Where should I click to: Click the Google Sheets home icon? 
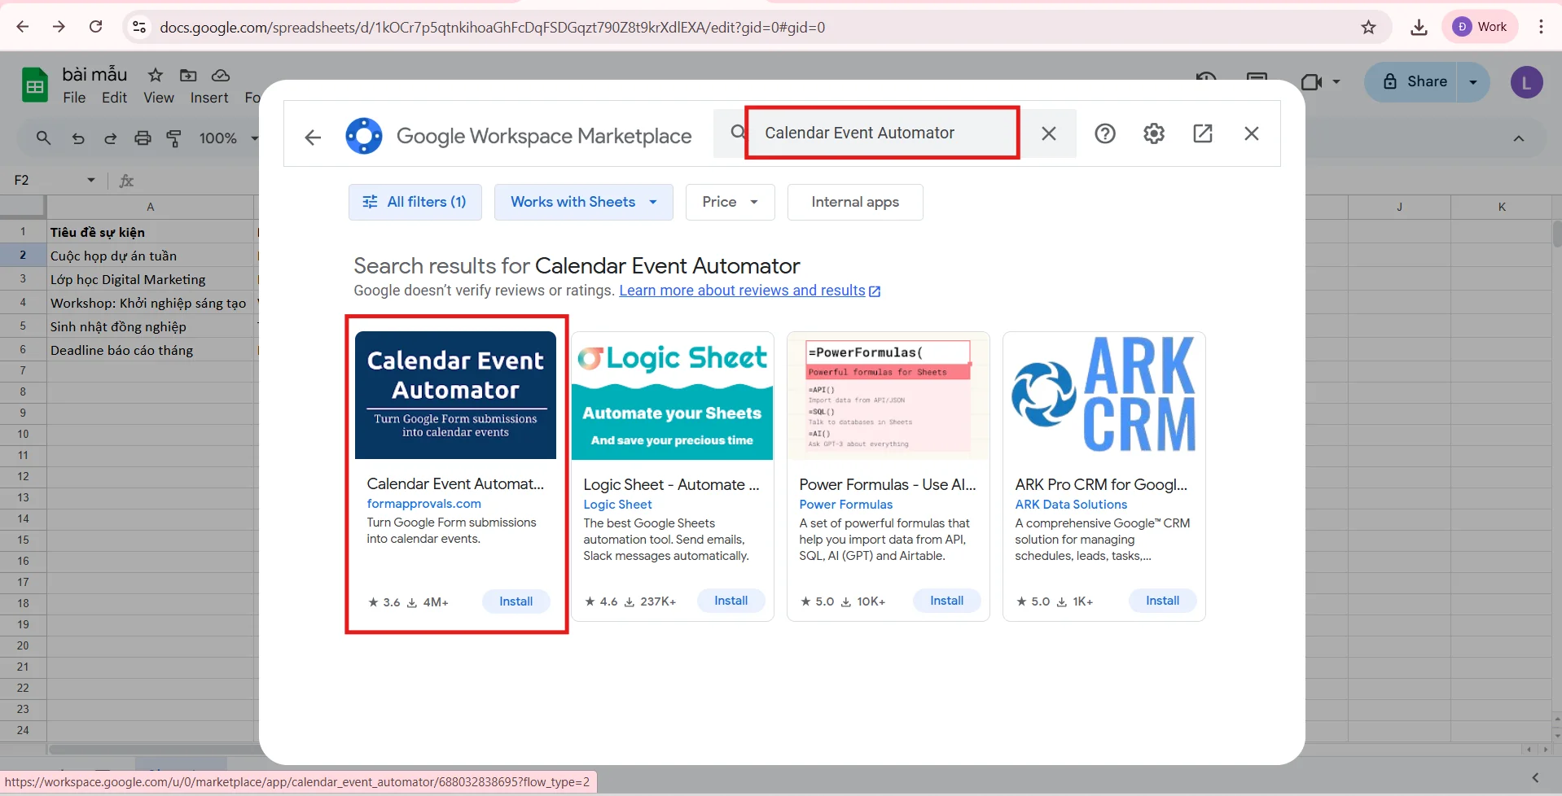(x=34, y=85)
